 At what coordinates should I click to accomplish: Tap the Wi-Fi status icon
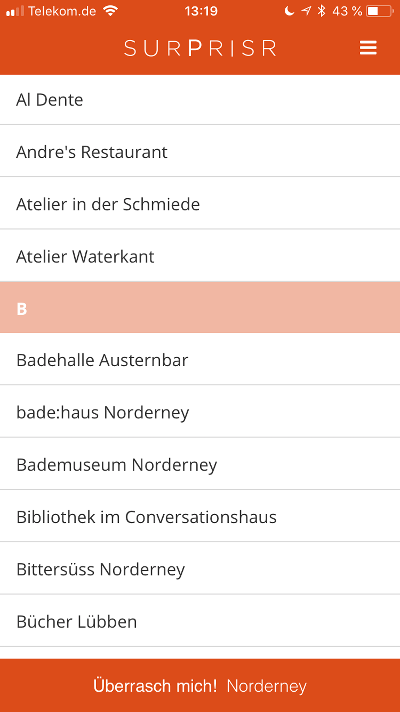point(110,11)
